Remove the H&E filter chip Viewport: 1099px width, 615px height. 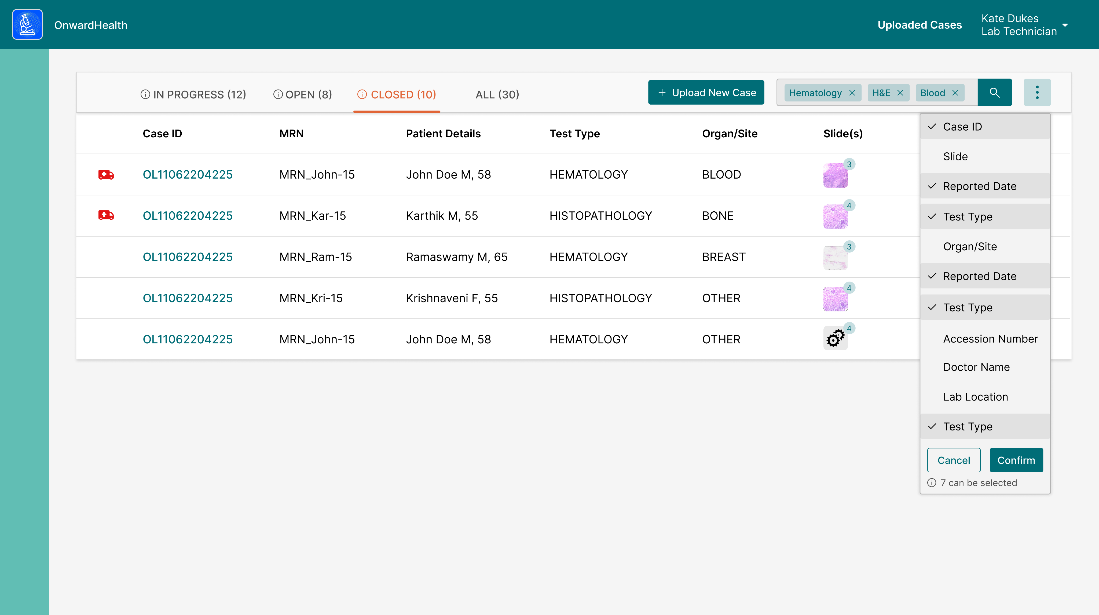click(x=900, y=93)
